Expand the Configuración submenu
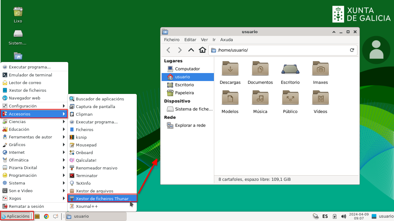Screen dimensions: 394x221 pos(34,106)
